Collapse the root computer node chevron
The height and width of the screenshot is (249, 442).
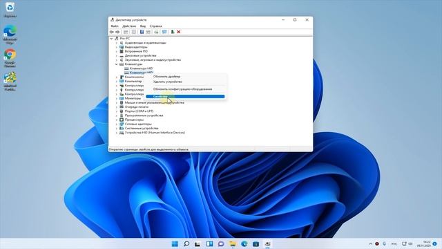[x=112, y=39]
